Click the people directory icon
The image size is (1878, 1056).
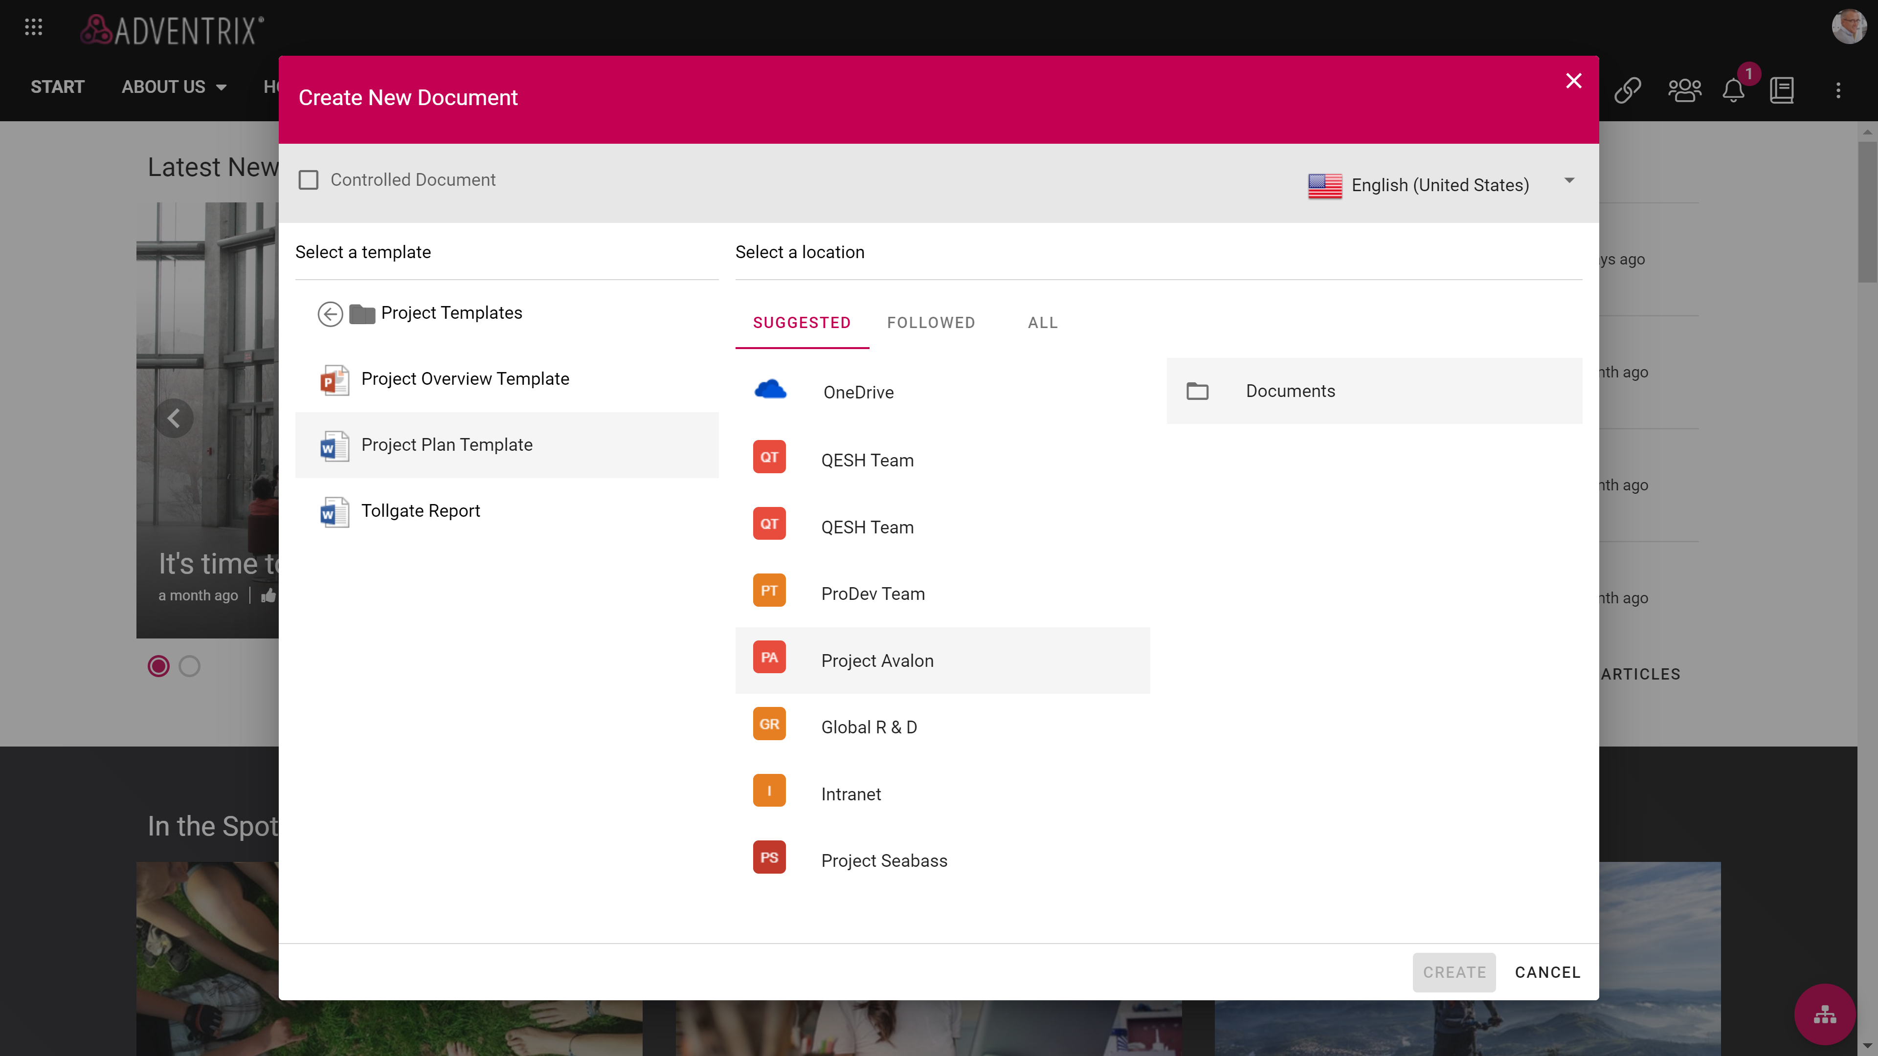(x=1684, y=90)
